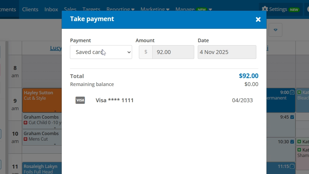The width and height of the screenshot is (309, 174).
Task: Open the Manage dropdown menu
Action: (x=194, y=9)
